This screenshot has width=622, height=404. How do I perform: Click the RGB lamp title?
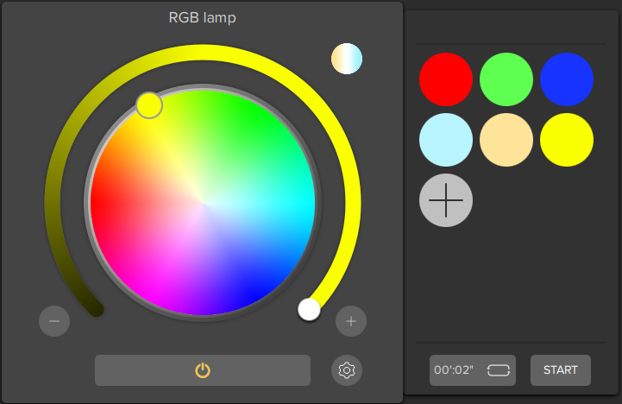[202, 16]
